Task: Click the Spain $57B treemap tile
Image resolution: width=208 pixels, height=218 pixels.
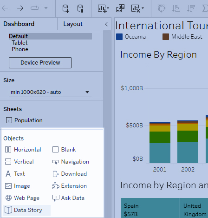Action: 150,208
